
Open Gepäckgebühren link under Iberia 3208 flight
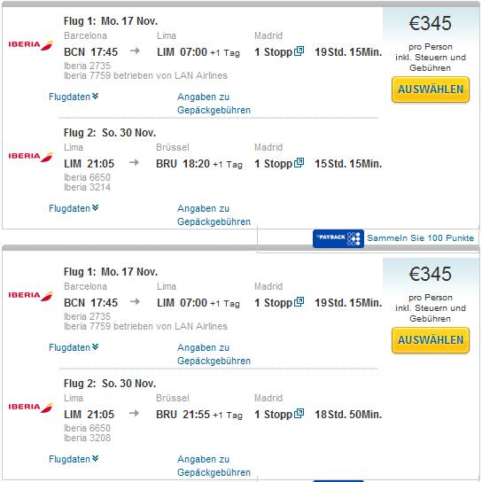(214, 466)
